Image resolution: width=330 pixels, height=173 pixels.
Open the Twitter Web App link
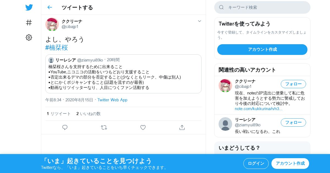point(112,100)
